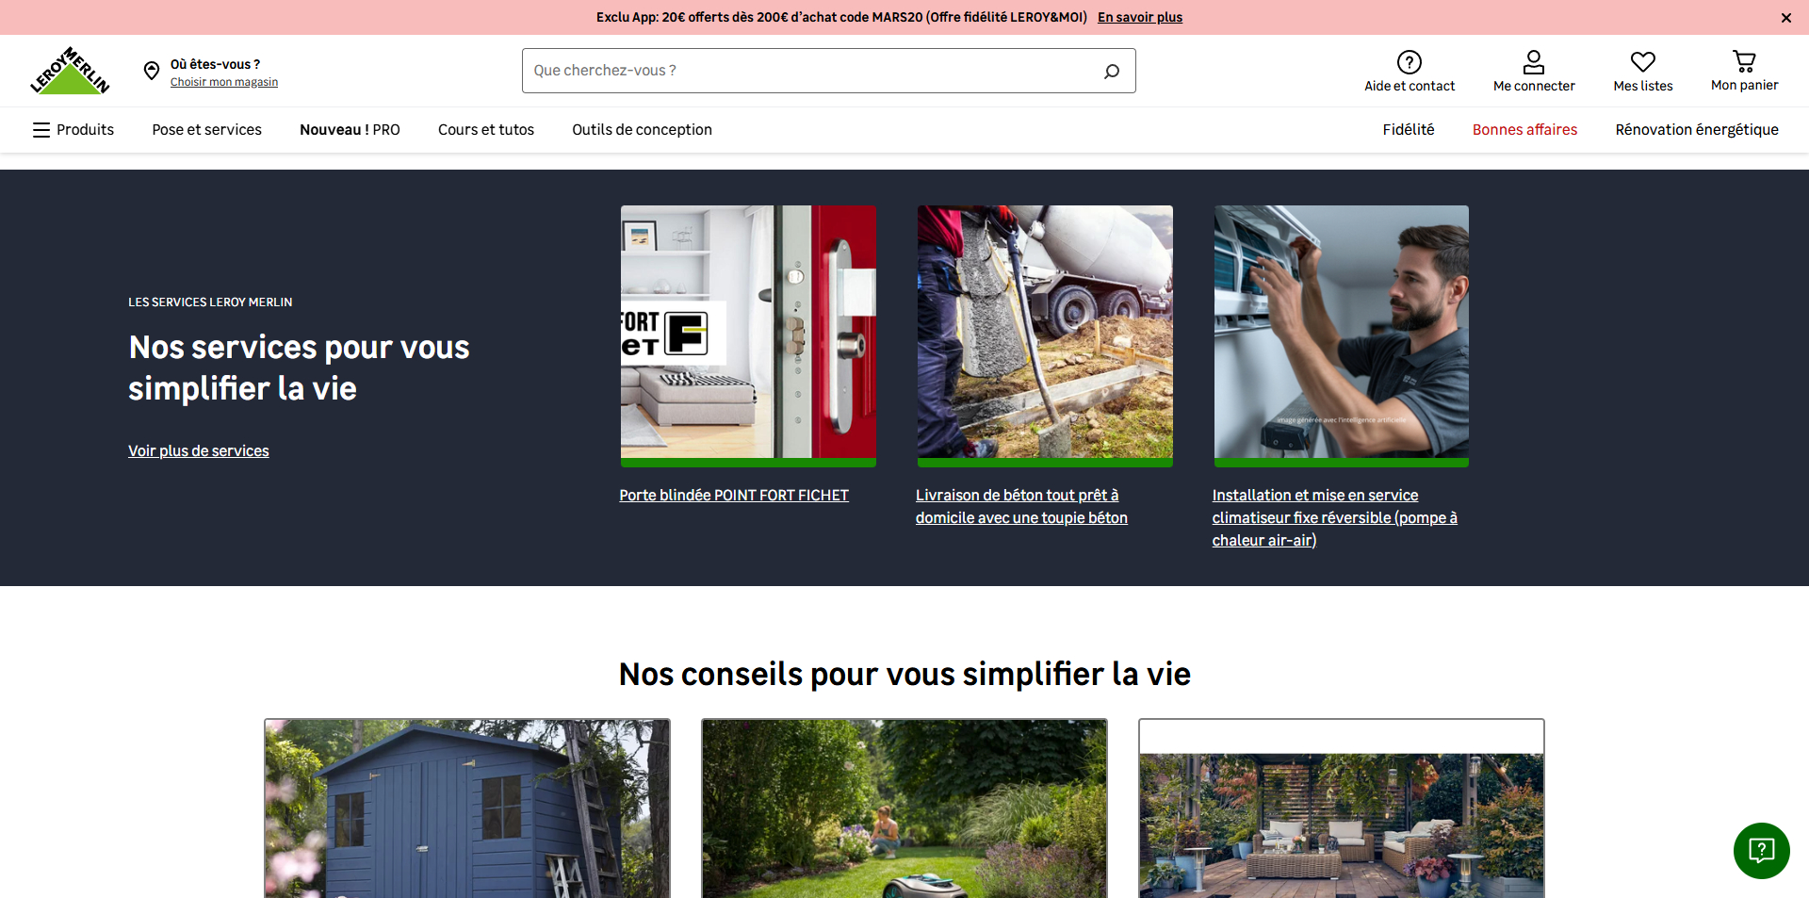Open Me connecter account icon
The height and width of the screenshot is (898, 1809).
pyautogui.click(x=1534, y=62)
